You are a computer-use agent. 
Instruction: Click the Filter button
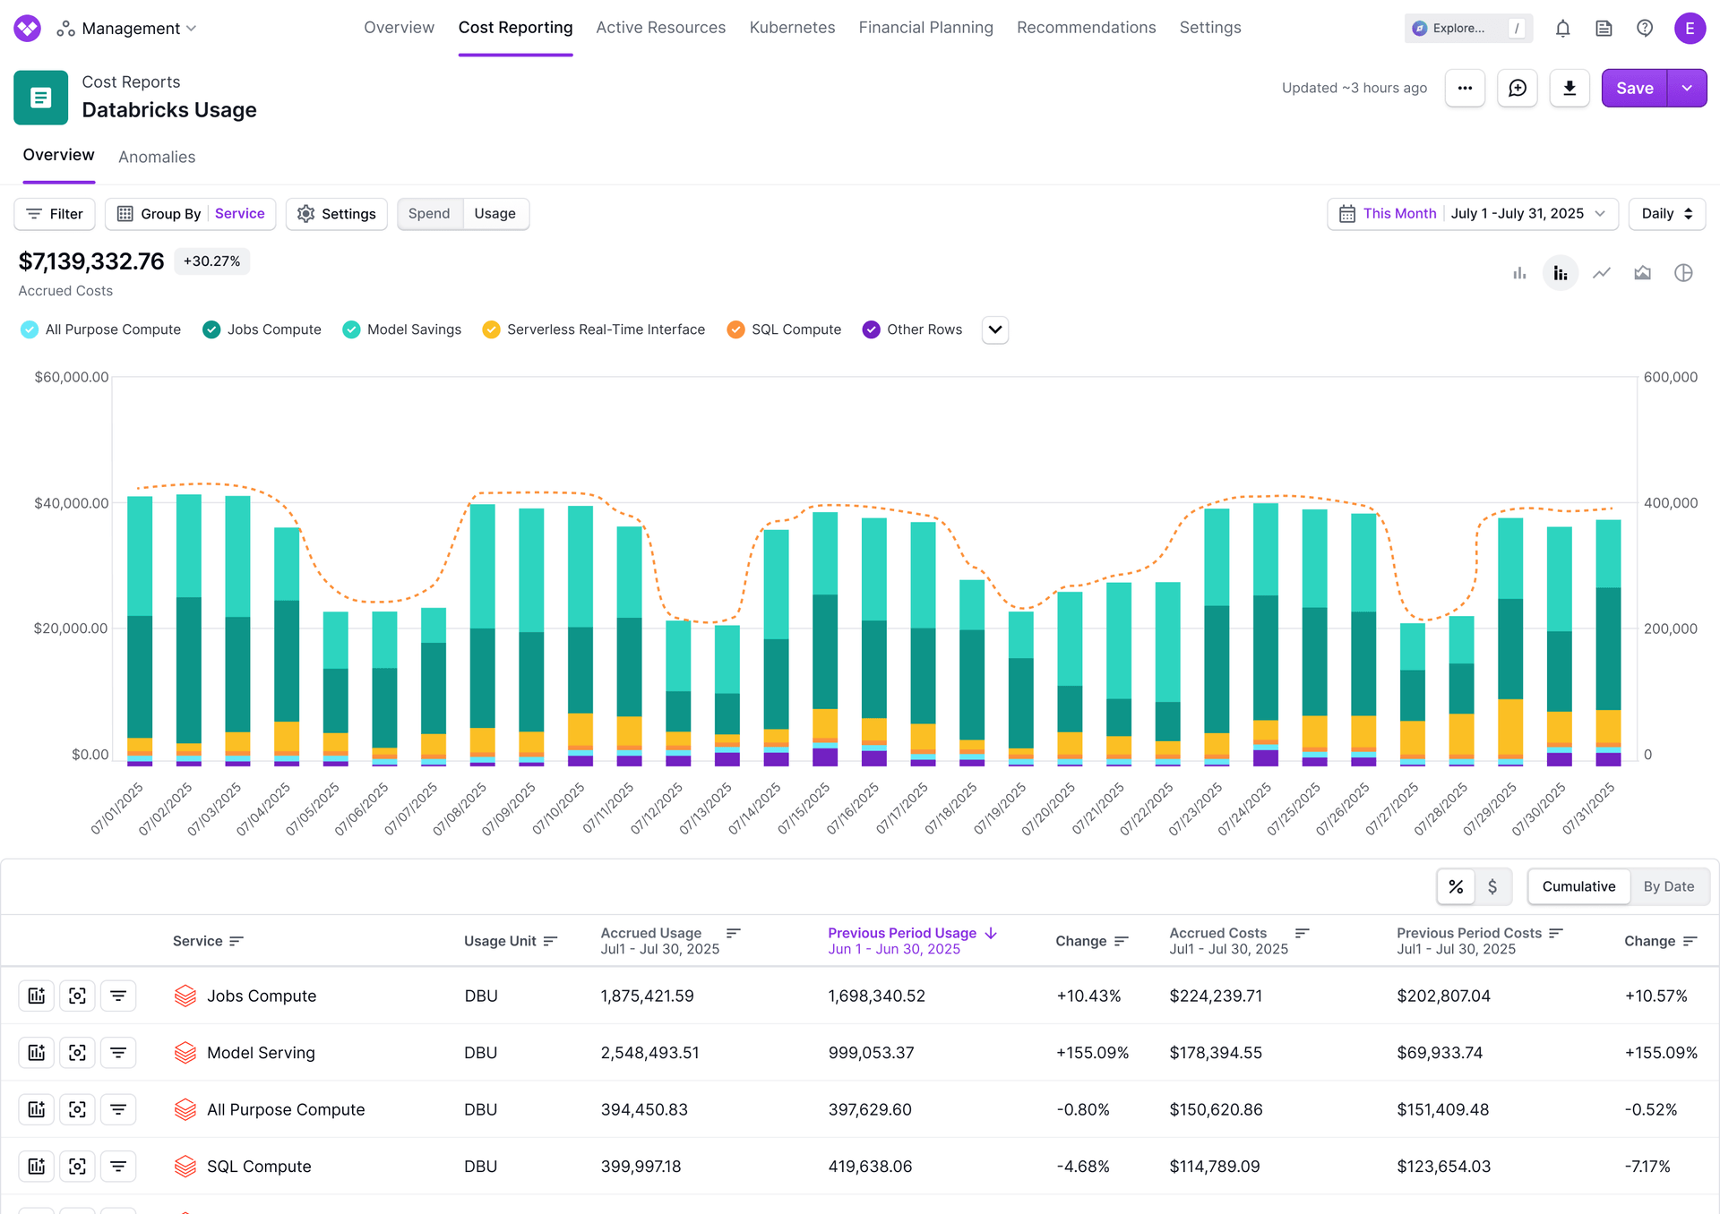click(x=55, y=214)
